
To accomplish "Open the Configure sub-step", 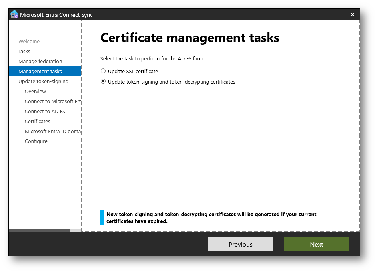I will click(36, 141).
